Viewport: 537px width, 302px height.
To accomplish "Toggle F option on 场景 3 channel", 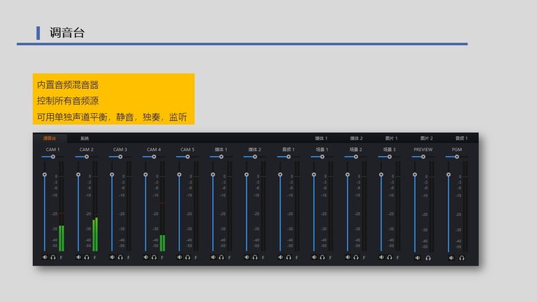I will (x=399, y=257).
